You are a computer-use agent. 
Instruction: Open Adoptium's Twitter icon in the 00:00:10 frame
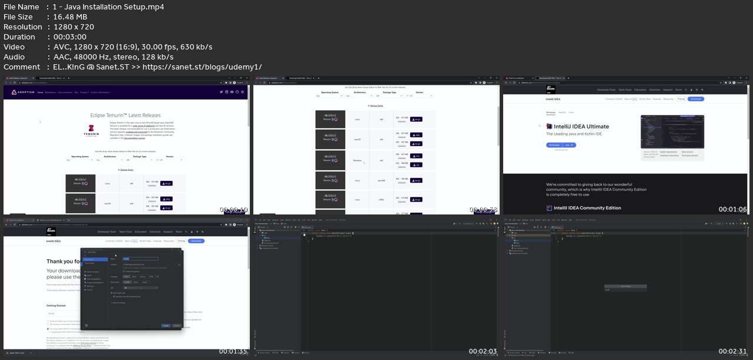[221, 92]
